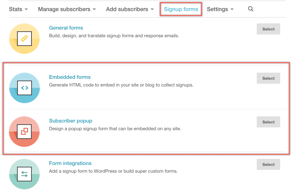Click the 'Design a popup signup form' description
This screenshot has width=295, height=193.
(x=115, y=129)
